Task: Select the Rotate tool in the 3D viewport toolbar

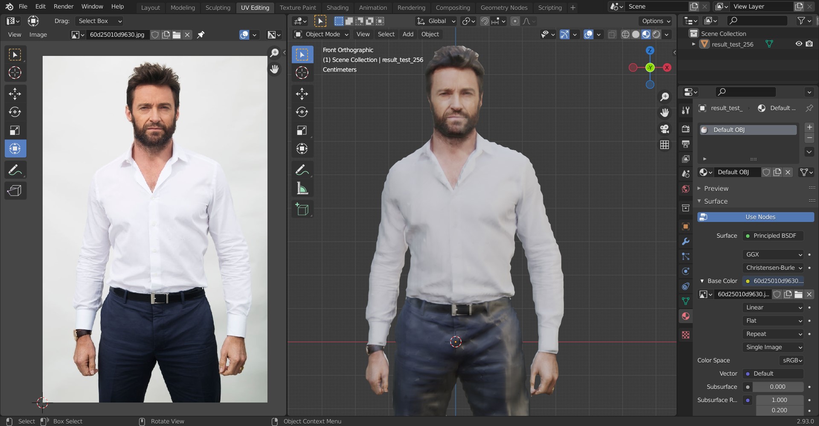Action: click(x=302, y=112)
